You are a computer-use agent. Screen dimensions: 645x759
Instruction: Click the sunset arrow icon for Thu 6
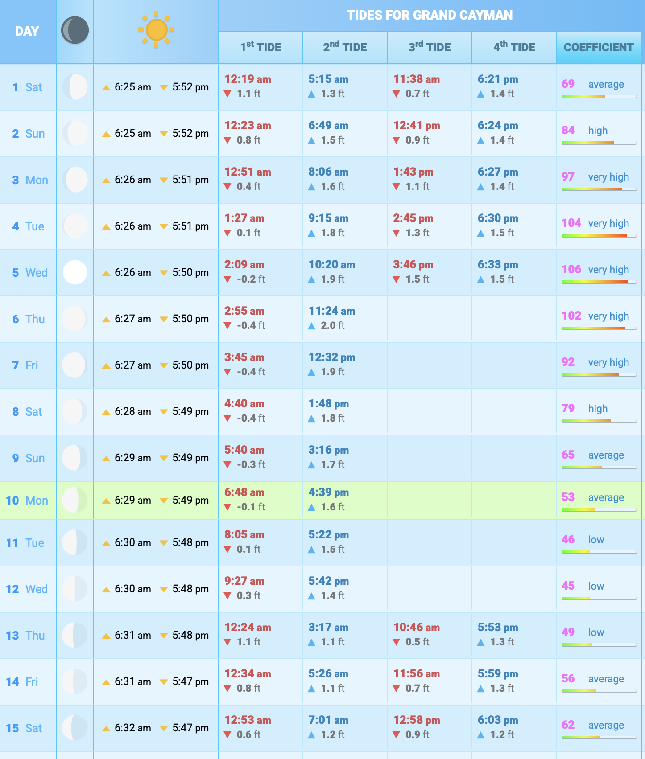164,319
